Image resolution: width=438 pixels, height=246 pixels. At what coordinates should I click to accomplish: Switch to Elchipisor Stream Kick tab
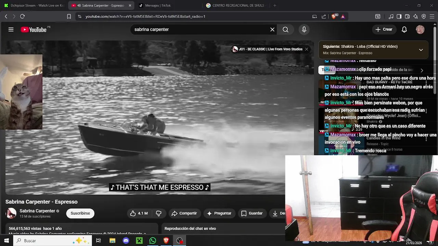(34, 5)
